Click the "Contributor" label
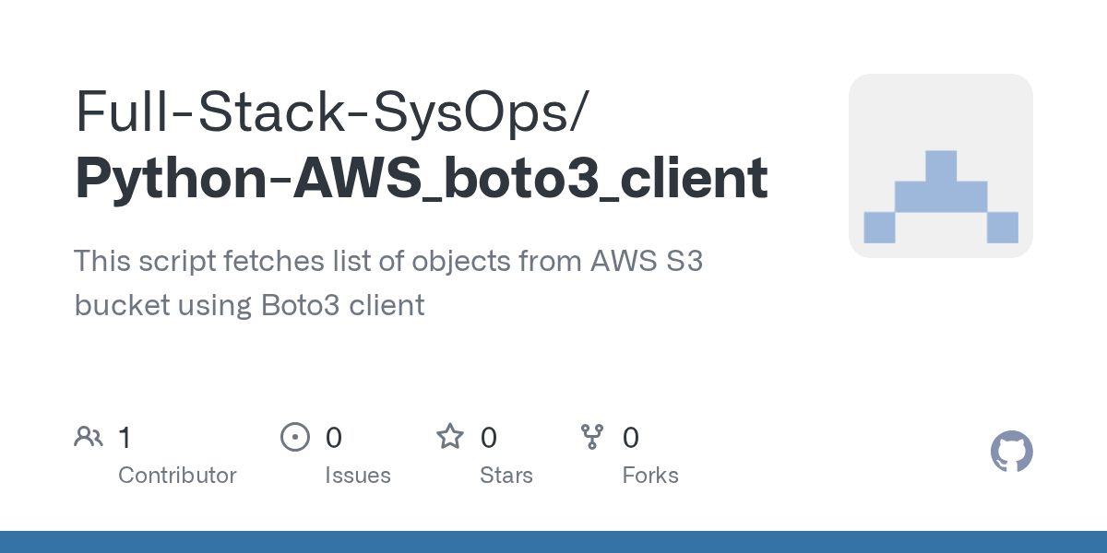1107x553 pixels. (177, 476)
